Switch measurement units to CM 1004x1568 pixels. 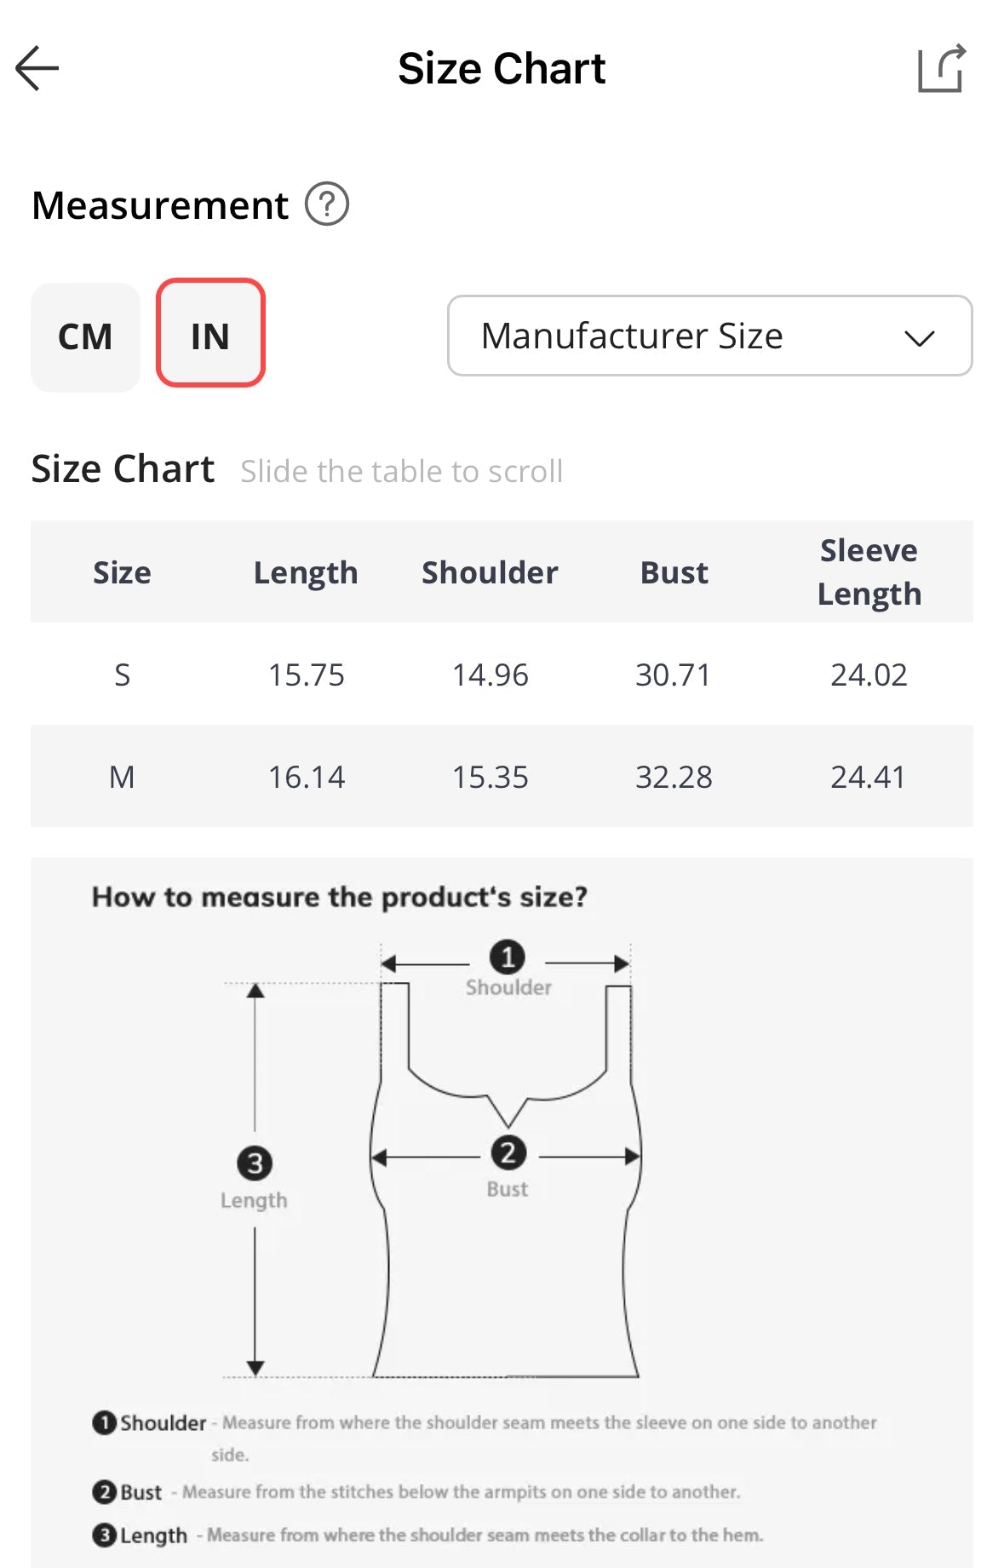tap(85, 337)
